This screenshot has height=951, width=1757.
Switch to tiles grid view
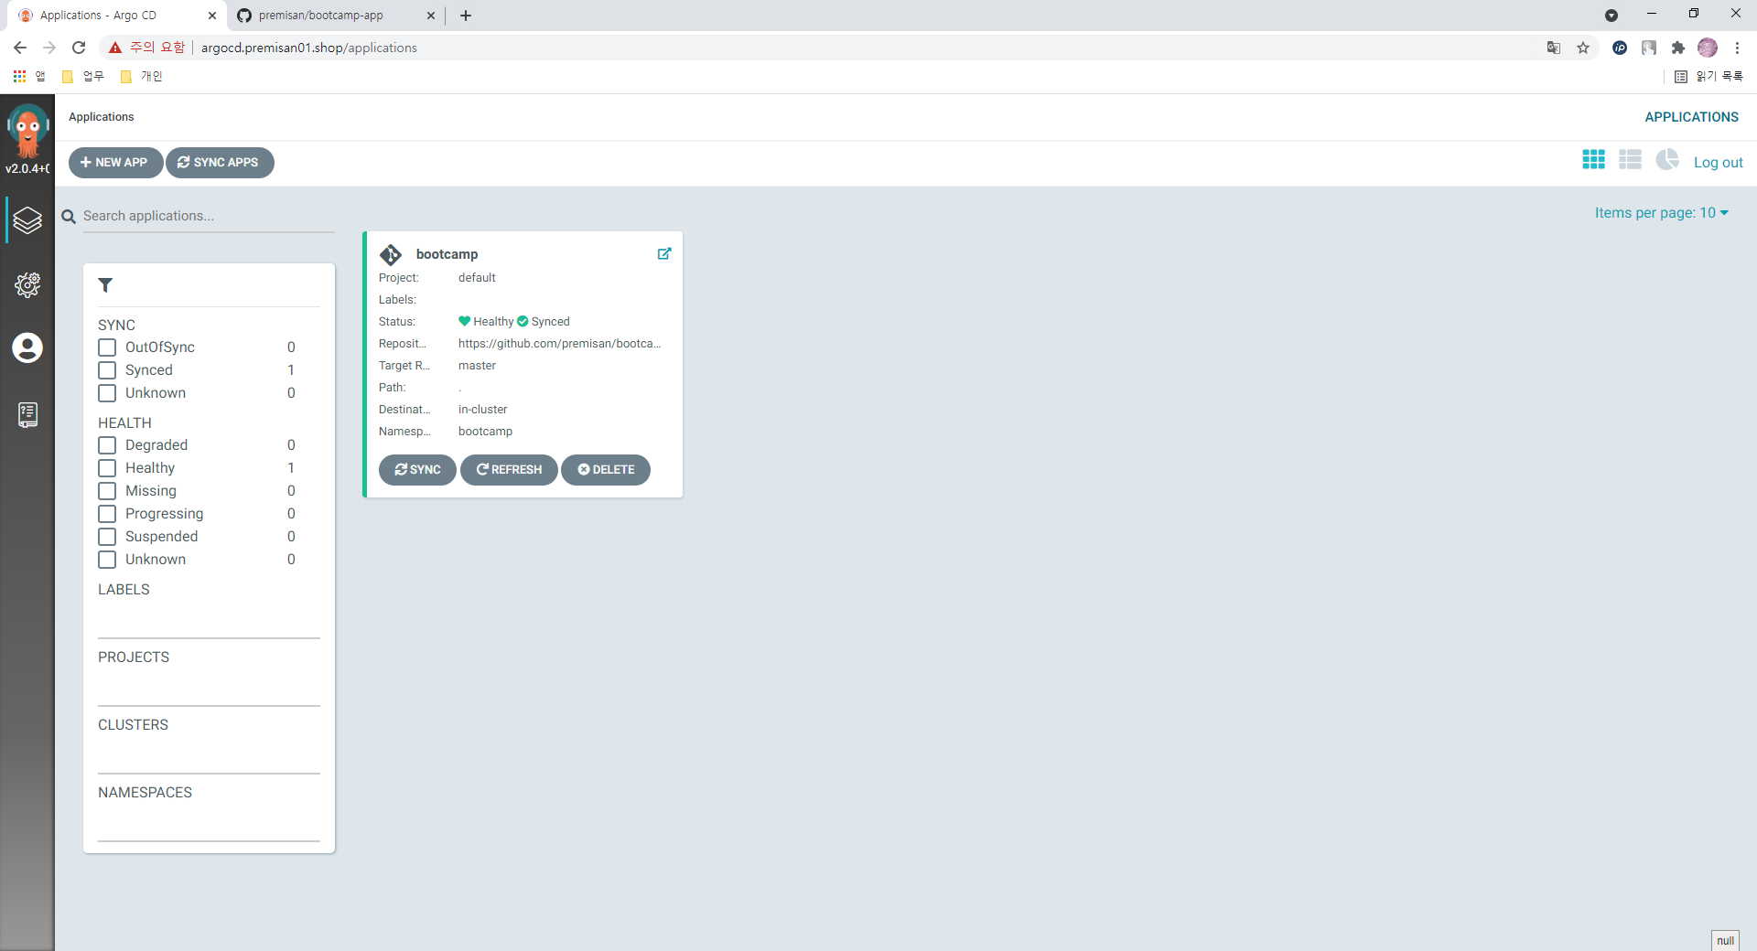coord(1593,160)
